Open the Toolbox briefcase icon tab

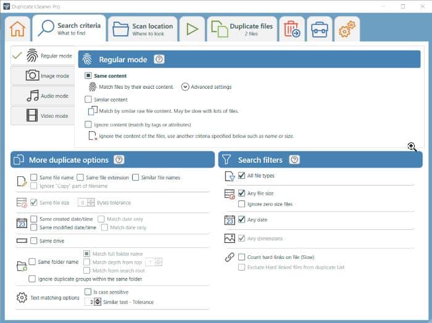pyautogui.click(x=319, y=29)
